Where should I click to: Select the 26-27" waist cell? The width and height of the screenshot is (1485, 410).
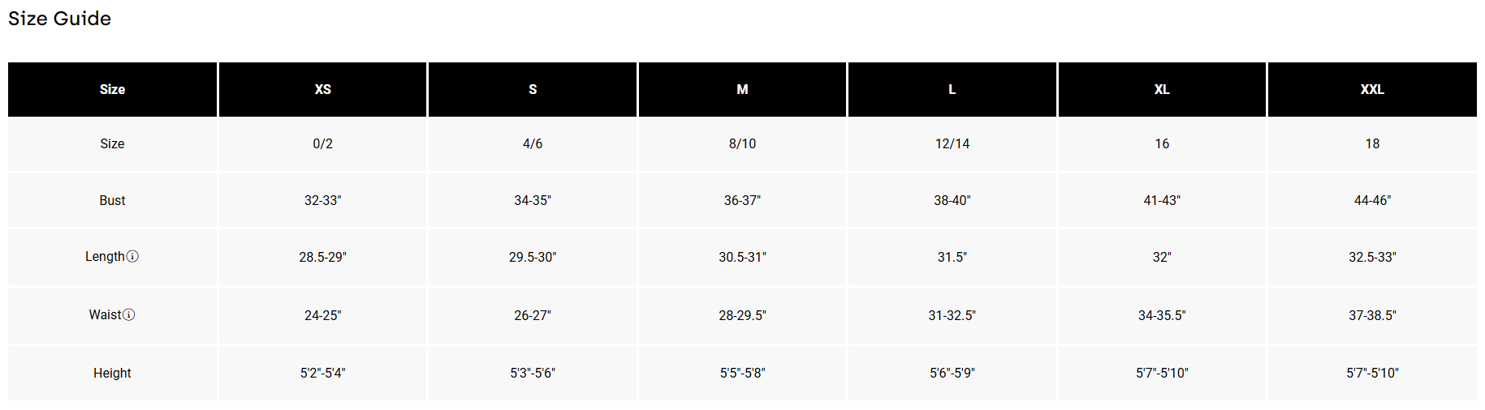[x=533, y=316]
